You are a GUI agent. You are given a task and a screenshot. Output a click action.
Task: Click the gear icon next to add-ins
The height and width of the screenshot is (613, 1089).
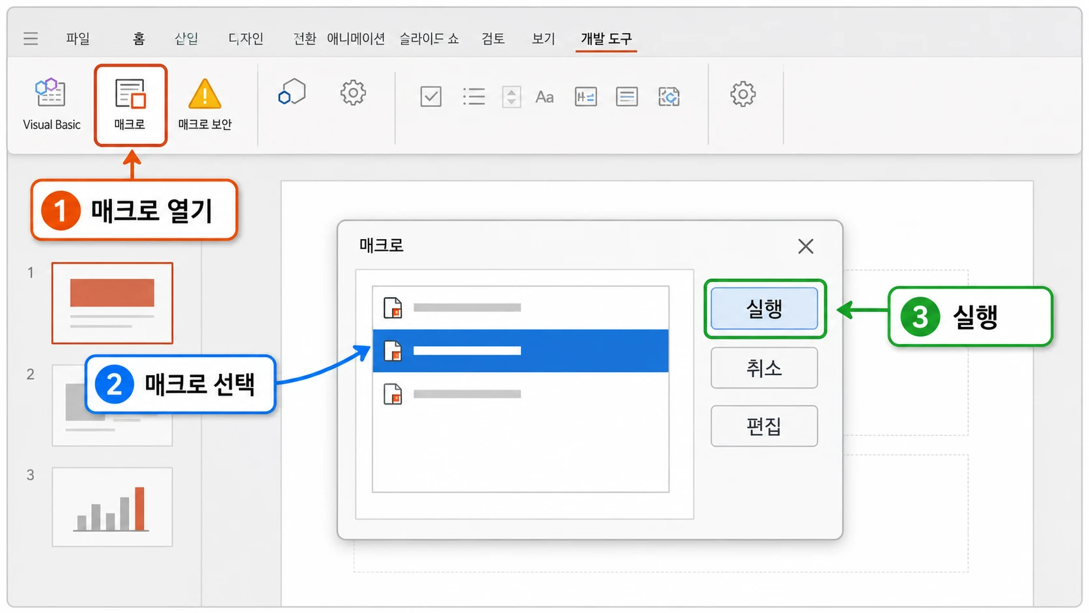tap(353, 93)
